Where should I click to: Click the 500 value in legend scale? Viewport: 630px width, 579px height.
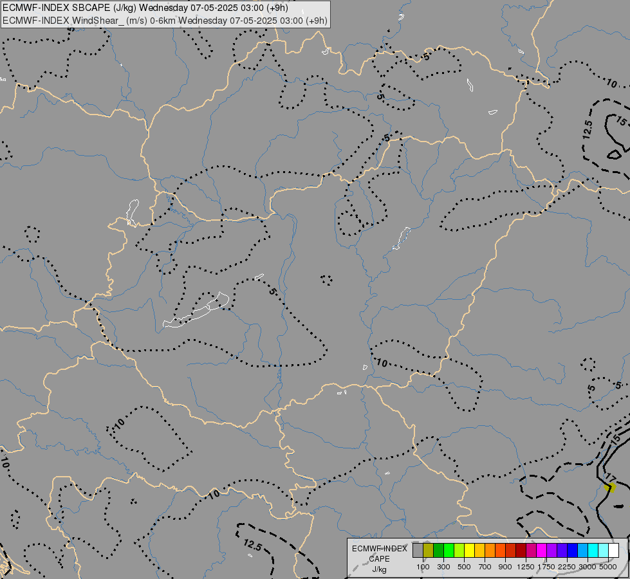pyautogui.click(x=464, y=567)
